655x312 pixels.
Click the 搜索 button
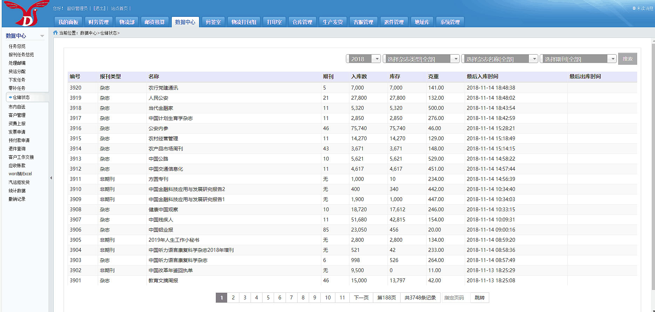point(627,59)
